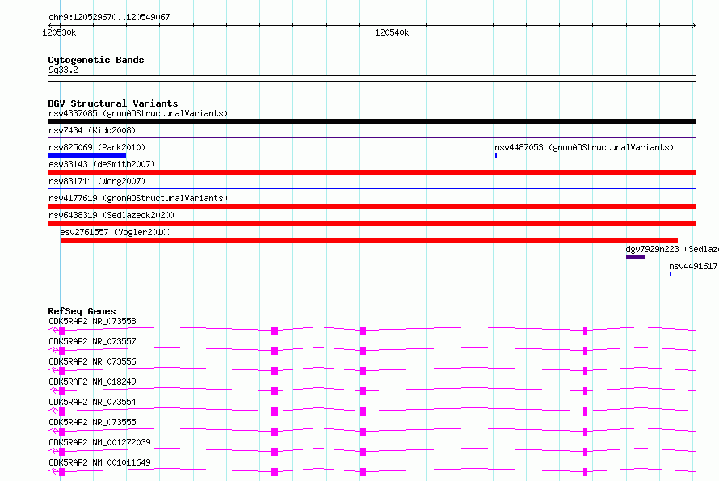
Task: Open the nsv4177619 (gnomADStructuralVariants) label
Action: pyautogui.click(x=138, y=198)
